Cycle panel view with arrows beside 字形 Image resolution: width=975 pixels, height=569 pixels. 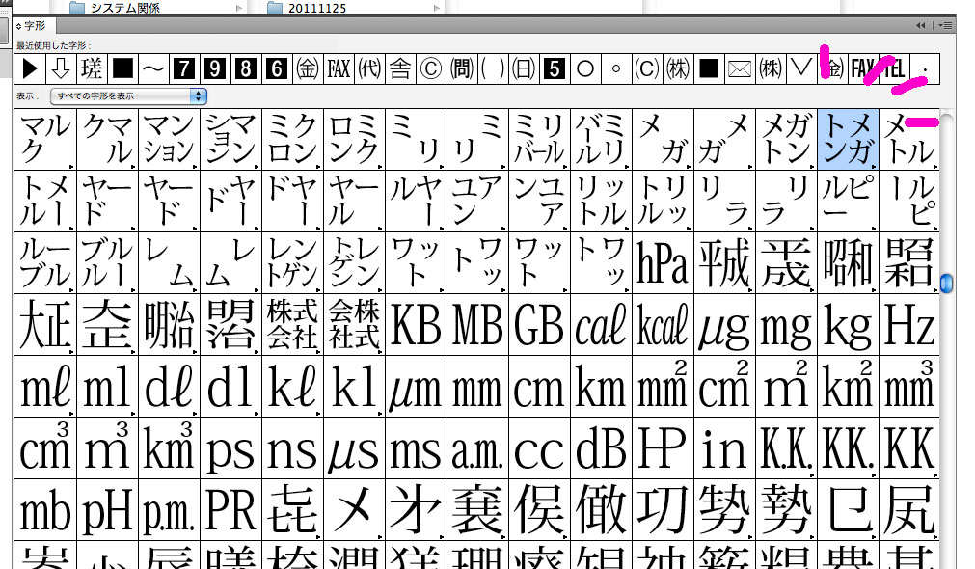18,26
